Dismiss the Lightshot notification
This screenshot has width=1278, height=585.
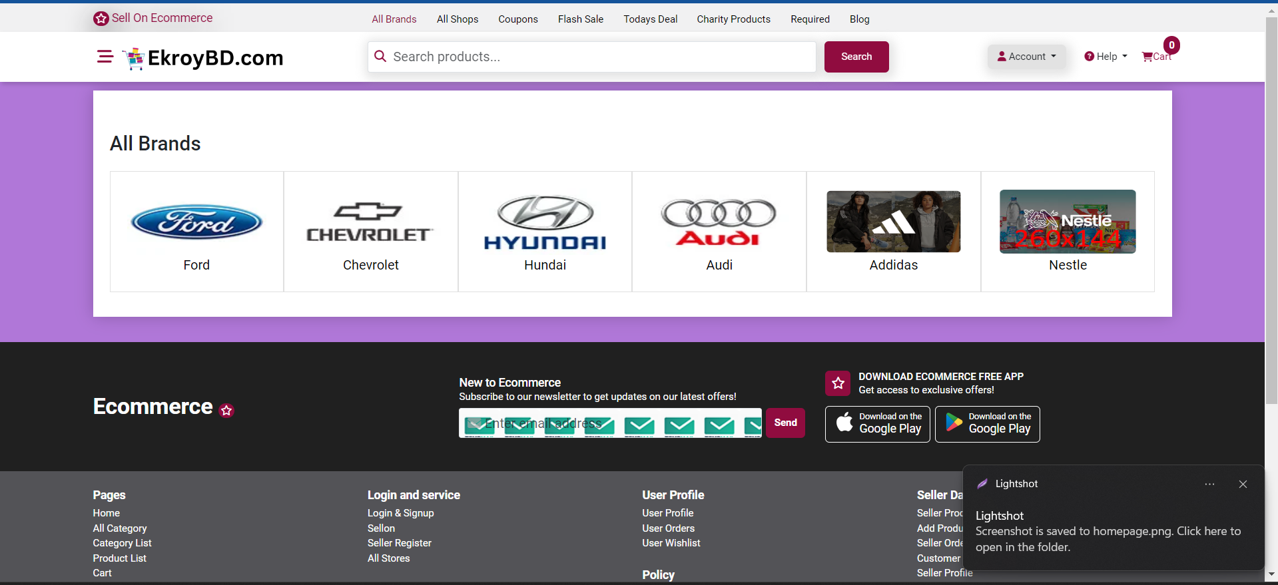tap(1243, 484)
